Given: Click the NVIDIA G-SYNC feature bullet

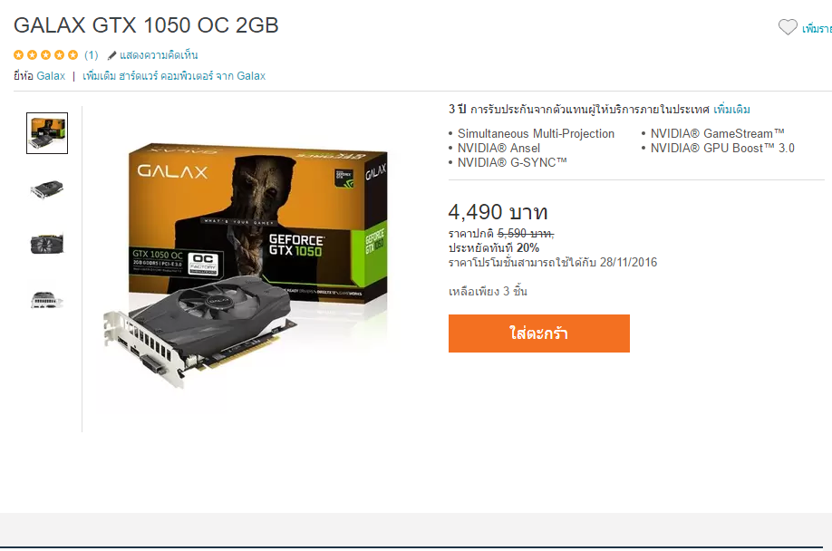Looking at the screenshot, I should point(512,162).
